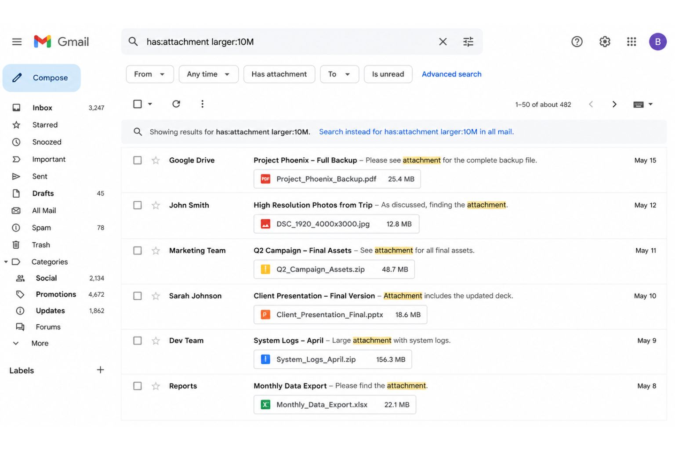Open the To filter dropdown

339,74
